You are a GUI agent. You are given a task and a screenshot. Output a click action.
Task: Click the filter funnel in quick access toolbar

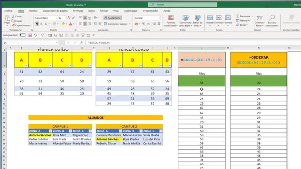[83, 35]
